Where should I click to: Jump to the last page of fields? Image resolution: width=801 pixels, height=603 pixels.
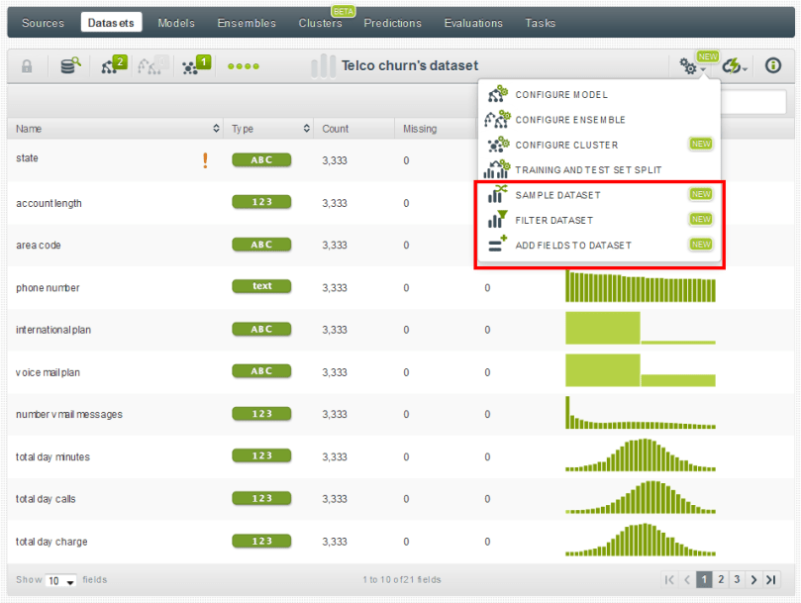(769, 580)
